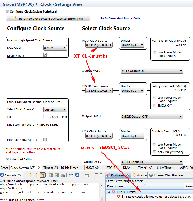Click the error icon beside Bit rate exceeds
This screenshot has height=201, width=193.
point(118,196)
